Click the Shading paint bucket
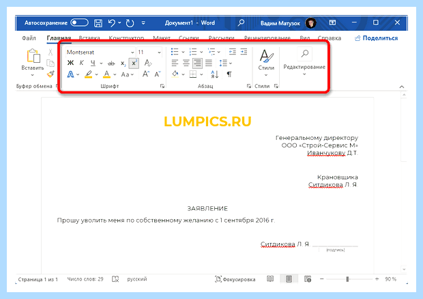Image resolution: width=423 pixels, height=299 pixels. tap(175, 74)
